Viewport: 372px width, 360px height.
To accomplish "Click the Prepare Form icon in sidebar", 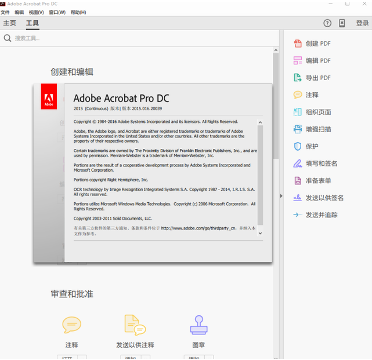I will click(298, 181).
